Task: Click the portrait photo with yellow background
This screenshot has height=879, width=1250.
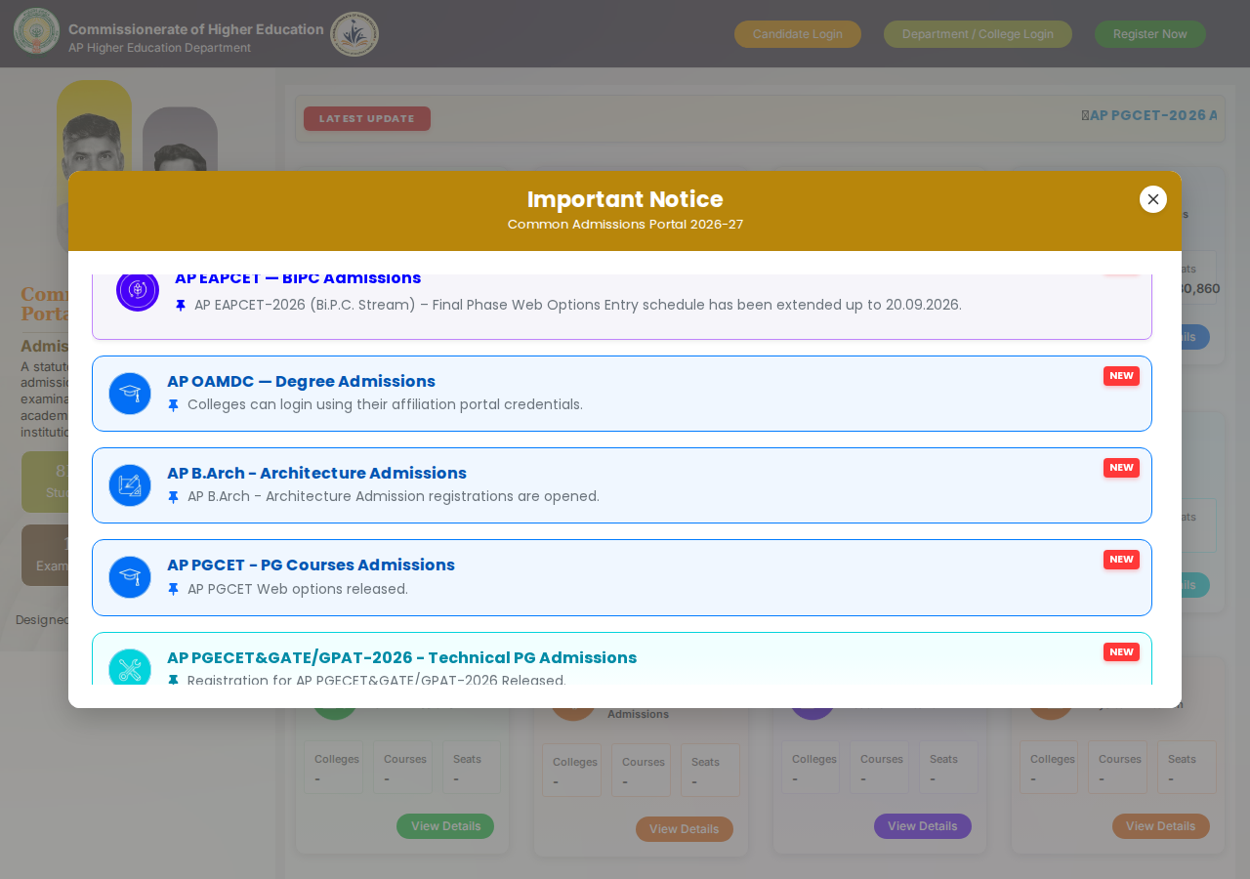Action: tap(94, 127)
